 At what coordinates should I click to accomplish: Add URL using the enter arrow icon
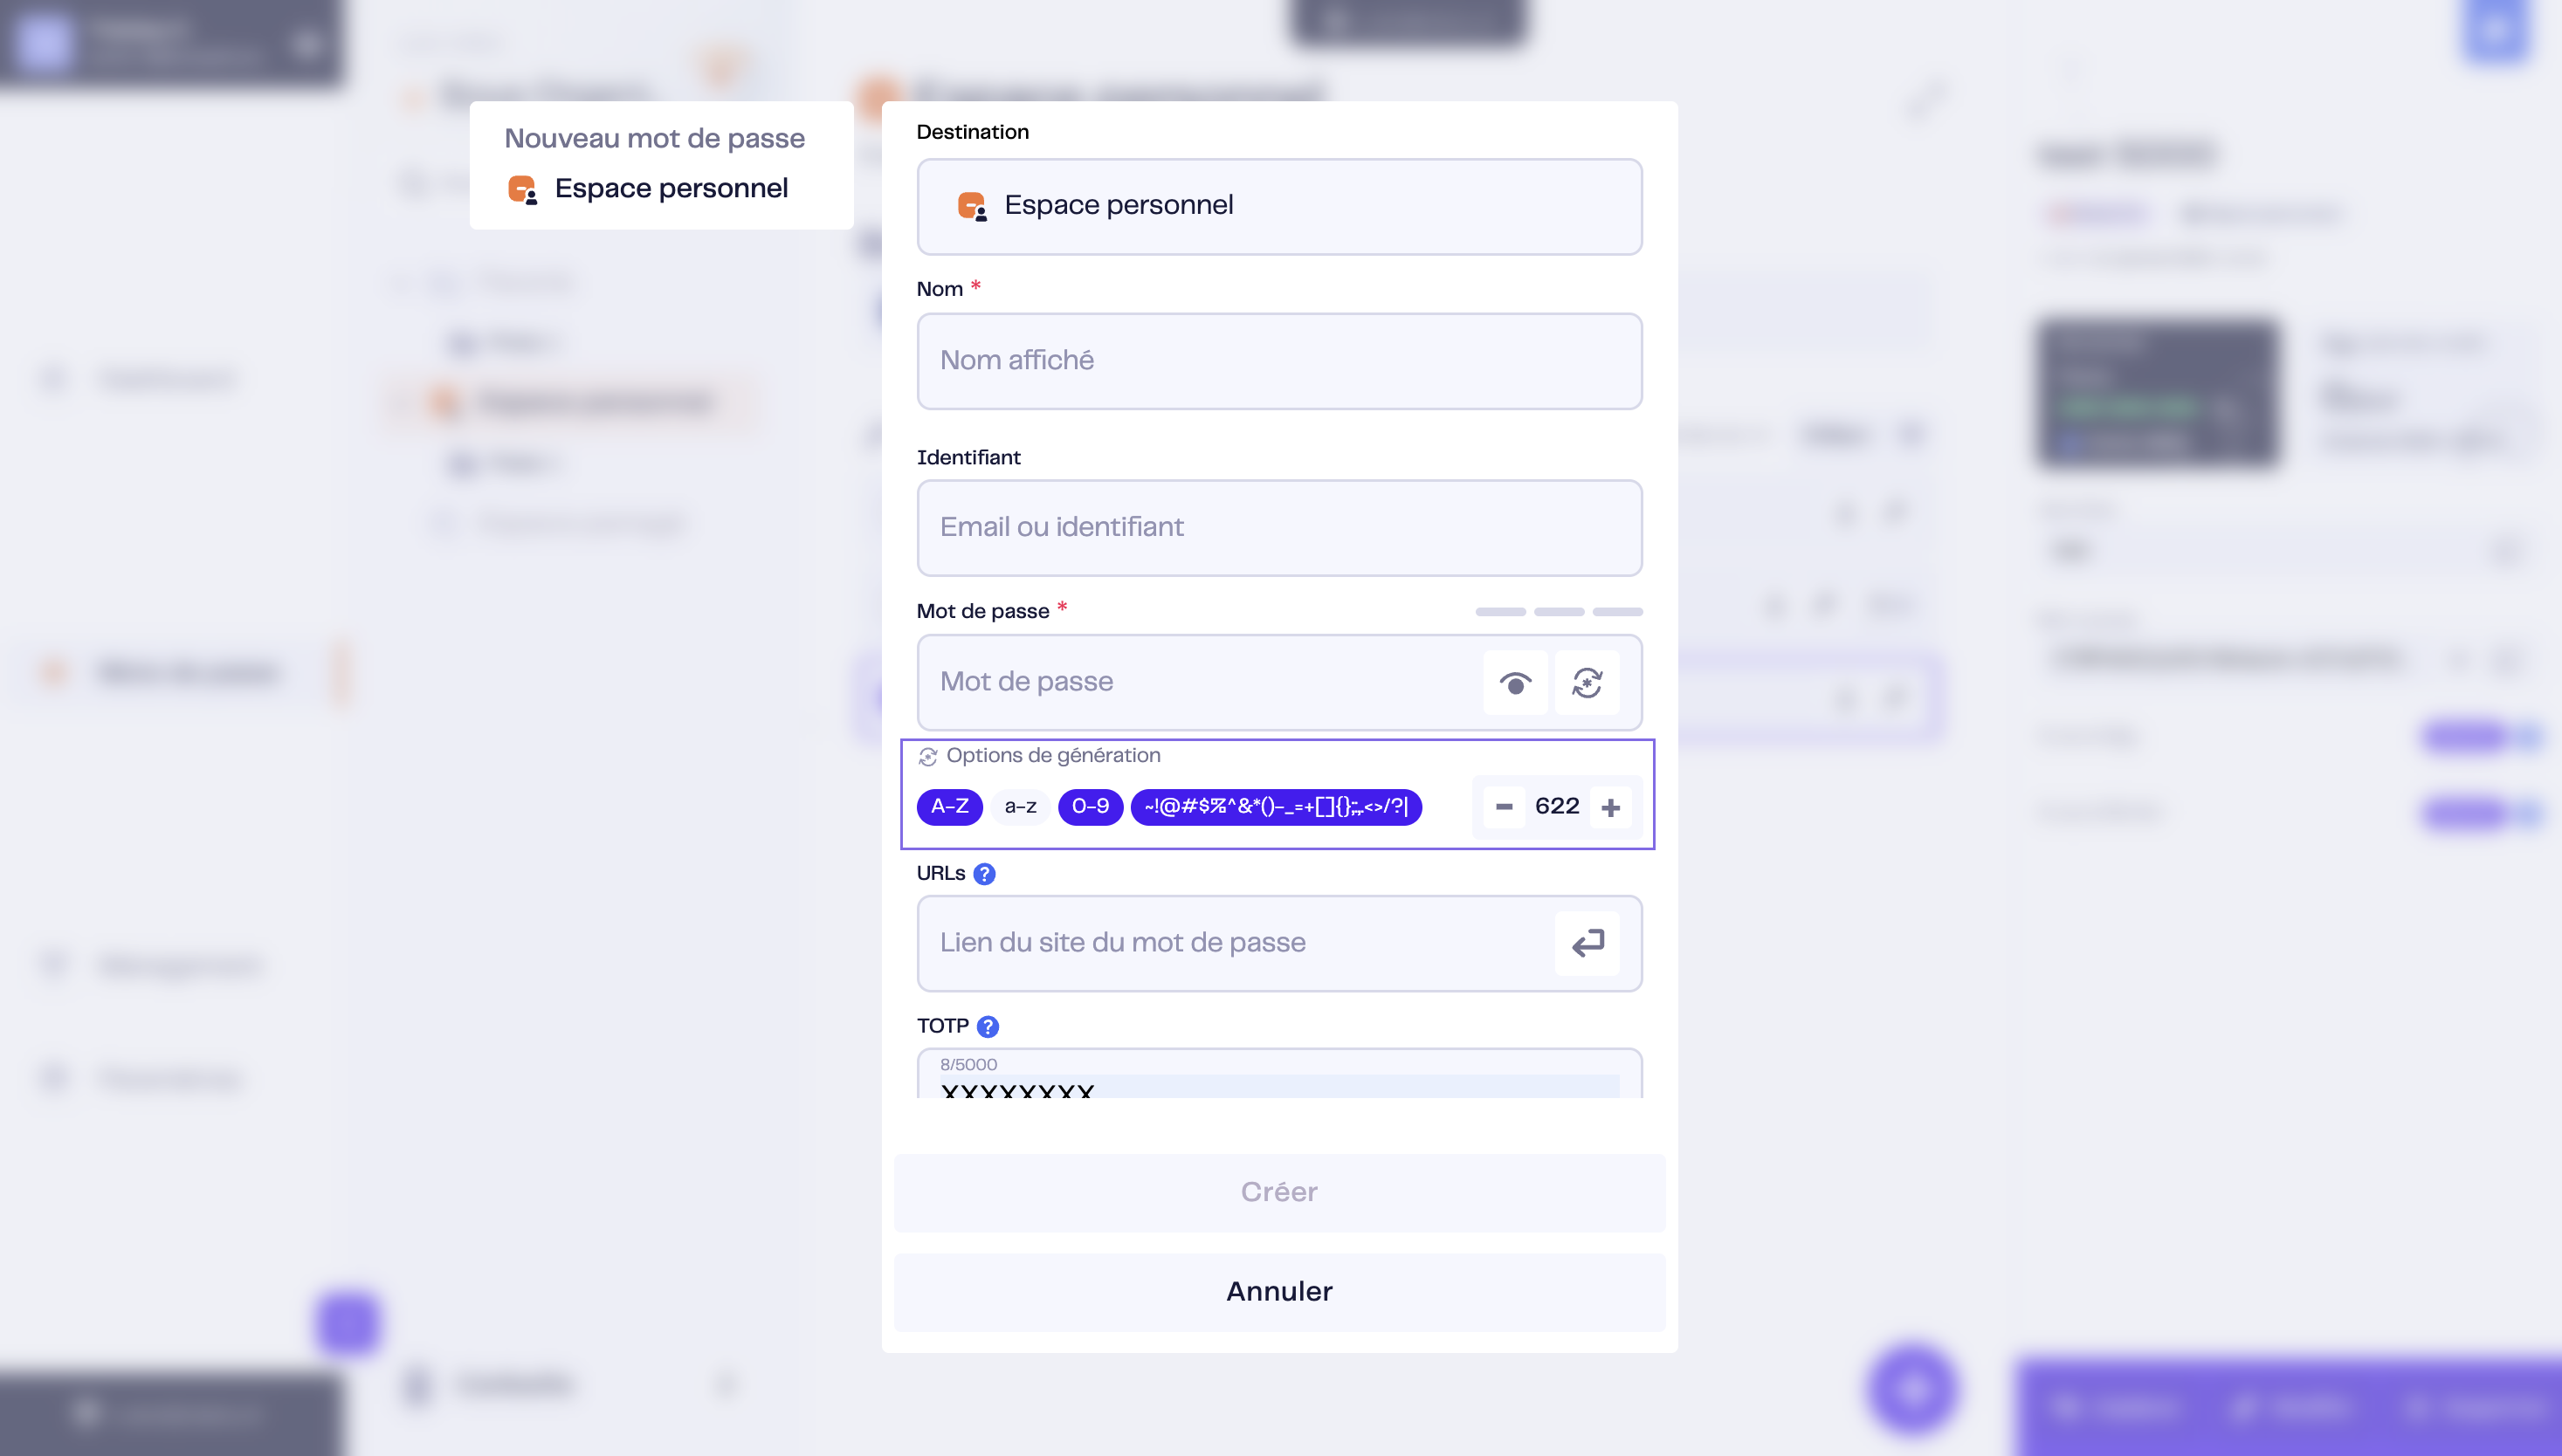point(1587,943)
